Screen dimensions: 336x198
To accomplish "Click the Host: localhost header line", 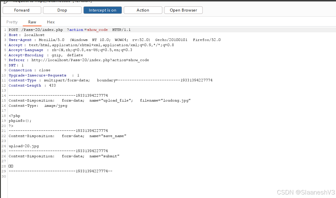I will click(27, 35).
